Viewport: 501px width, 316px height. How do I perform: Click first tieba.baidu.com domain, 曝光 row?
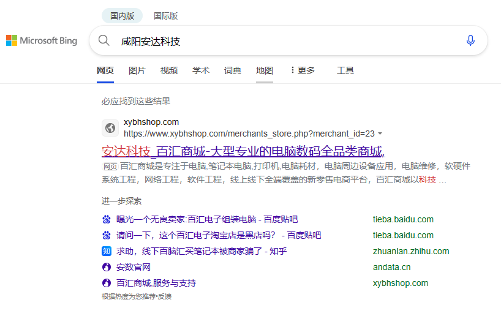tap(403, 219)
